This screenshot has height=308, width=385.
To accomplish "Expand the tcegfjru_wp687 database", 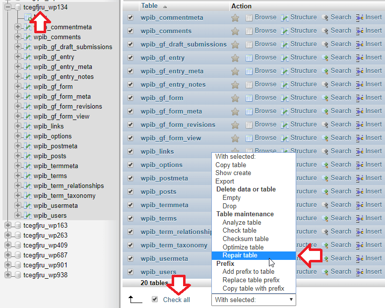I will tap(8, 255).
